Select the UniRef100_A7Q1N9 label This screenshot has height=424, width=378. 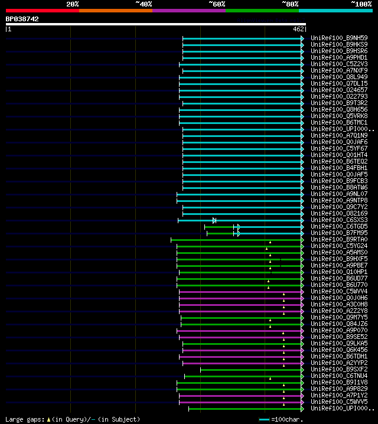coord(339,135)
